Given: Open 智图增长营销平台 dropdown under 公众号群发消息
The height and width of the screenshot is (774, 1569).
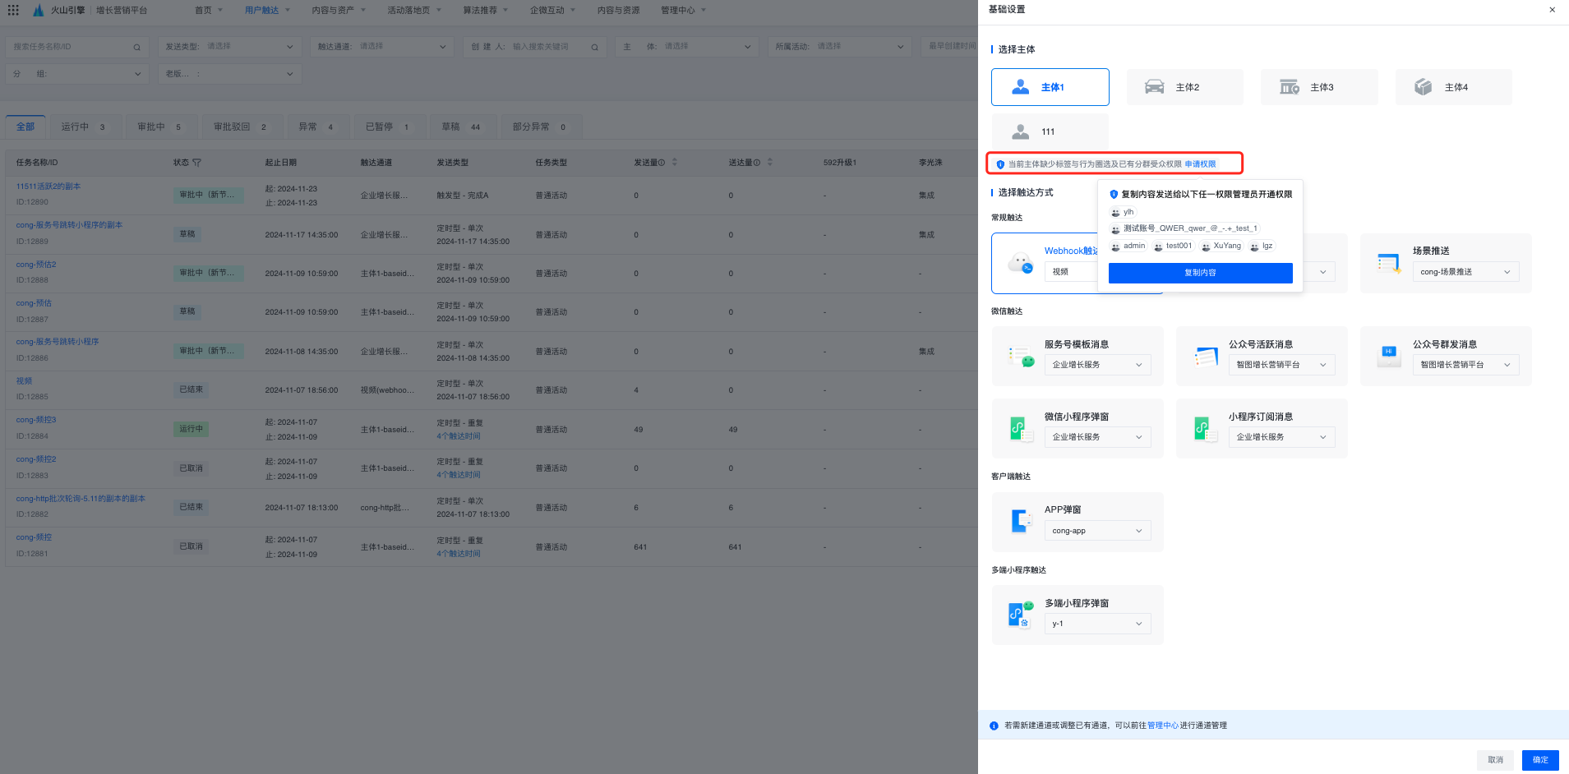Looking at the screenshot, I should coord(1465,365).
